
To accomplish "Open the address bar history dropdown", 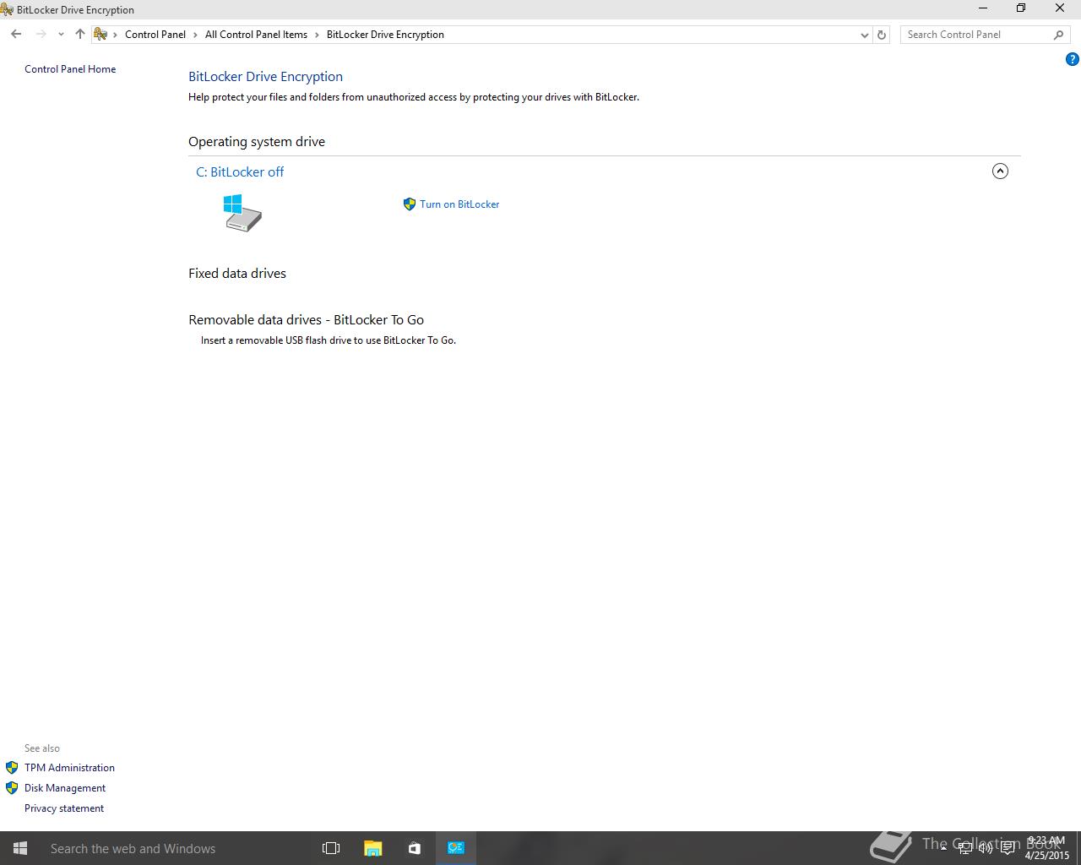I will pos(864,35).
